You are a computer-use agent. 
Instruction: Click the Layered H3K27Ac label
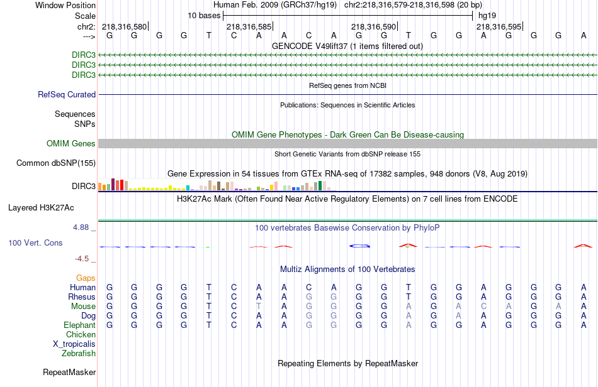pyautogui.click(x=41, y=208)
